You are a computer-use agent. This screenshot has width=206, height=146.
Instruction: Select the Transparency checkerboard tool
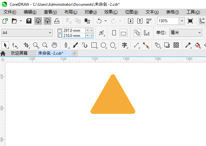point(176,45)
